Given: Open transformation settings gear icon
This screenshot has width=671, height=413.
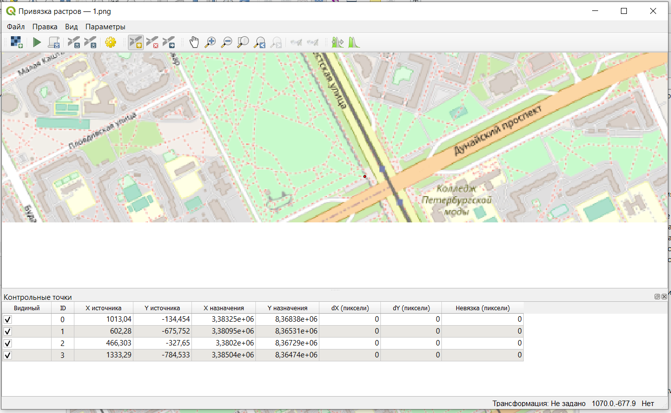Looking at the screenshot, I should pyautogui.click(x=110, y=42).
